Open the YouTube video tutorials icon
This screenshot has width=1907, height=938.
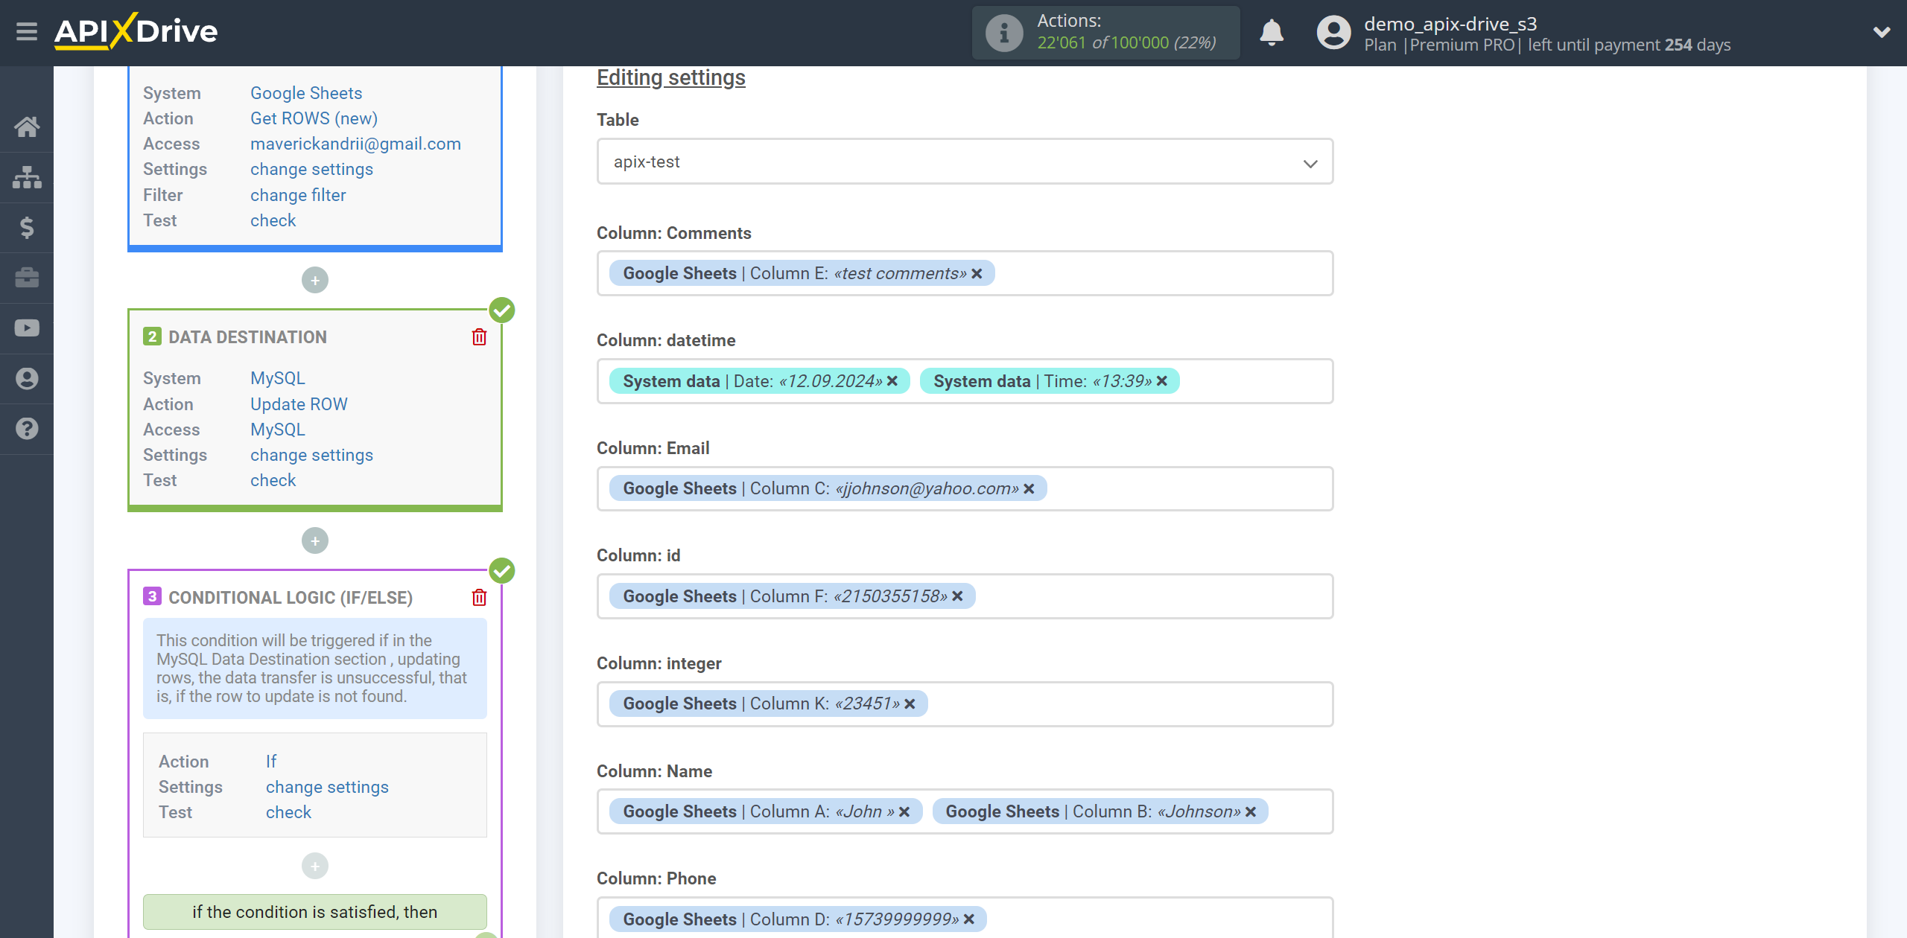[x=27, y=328]
